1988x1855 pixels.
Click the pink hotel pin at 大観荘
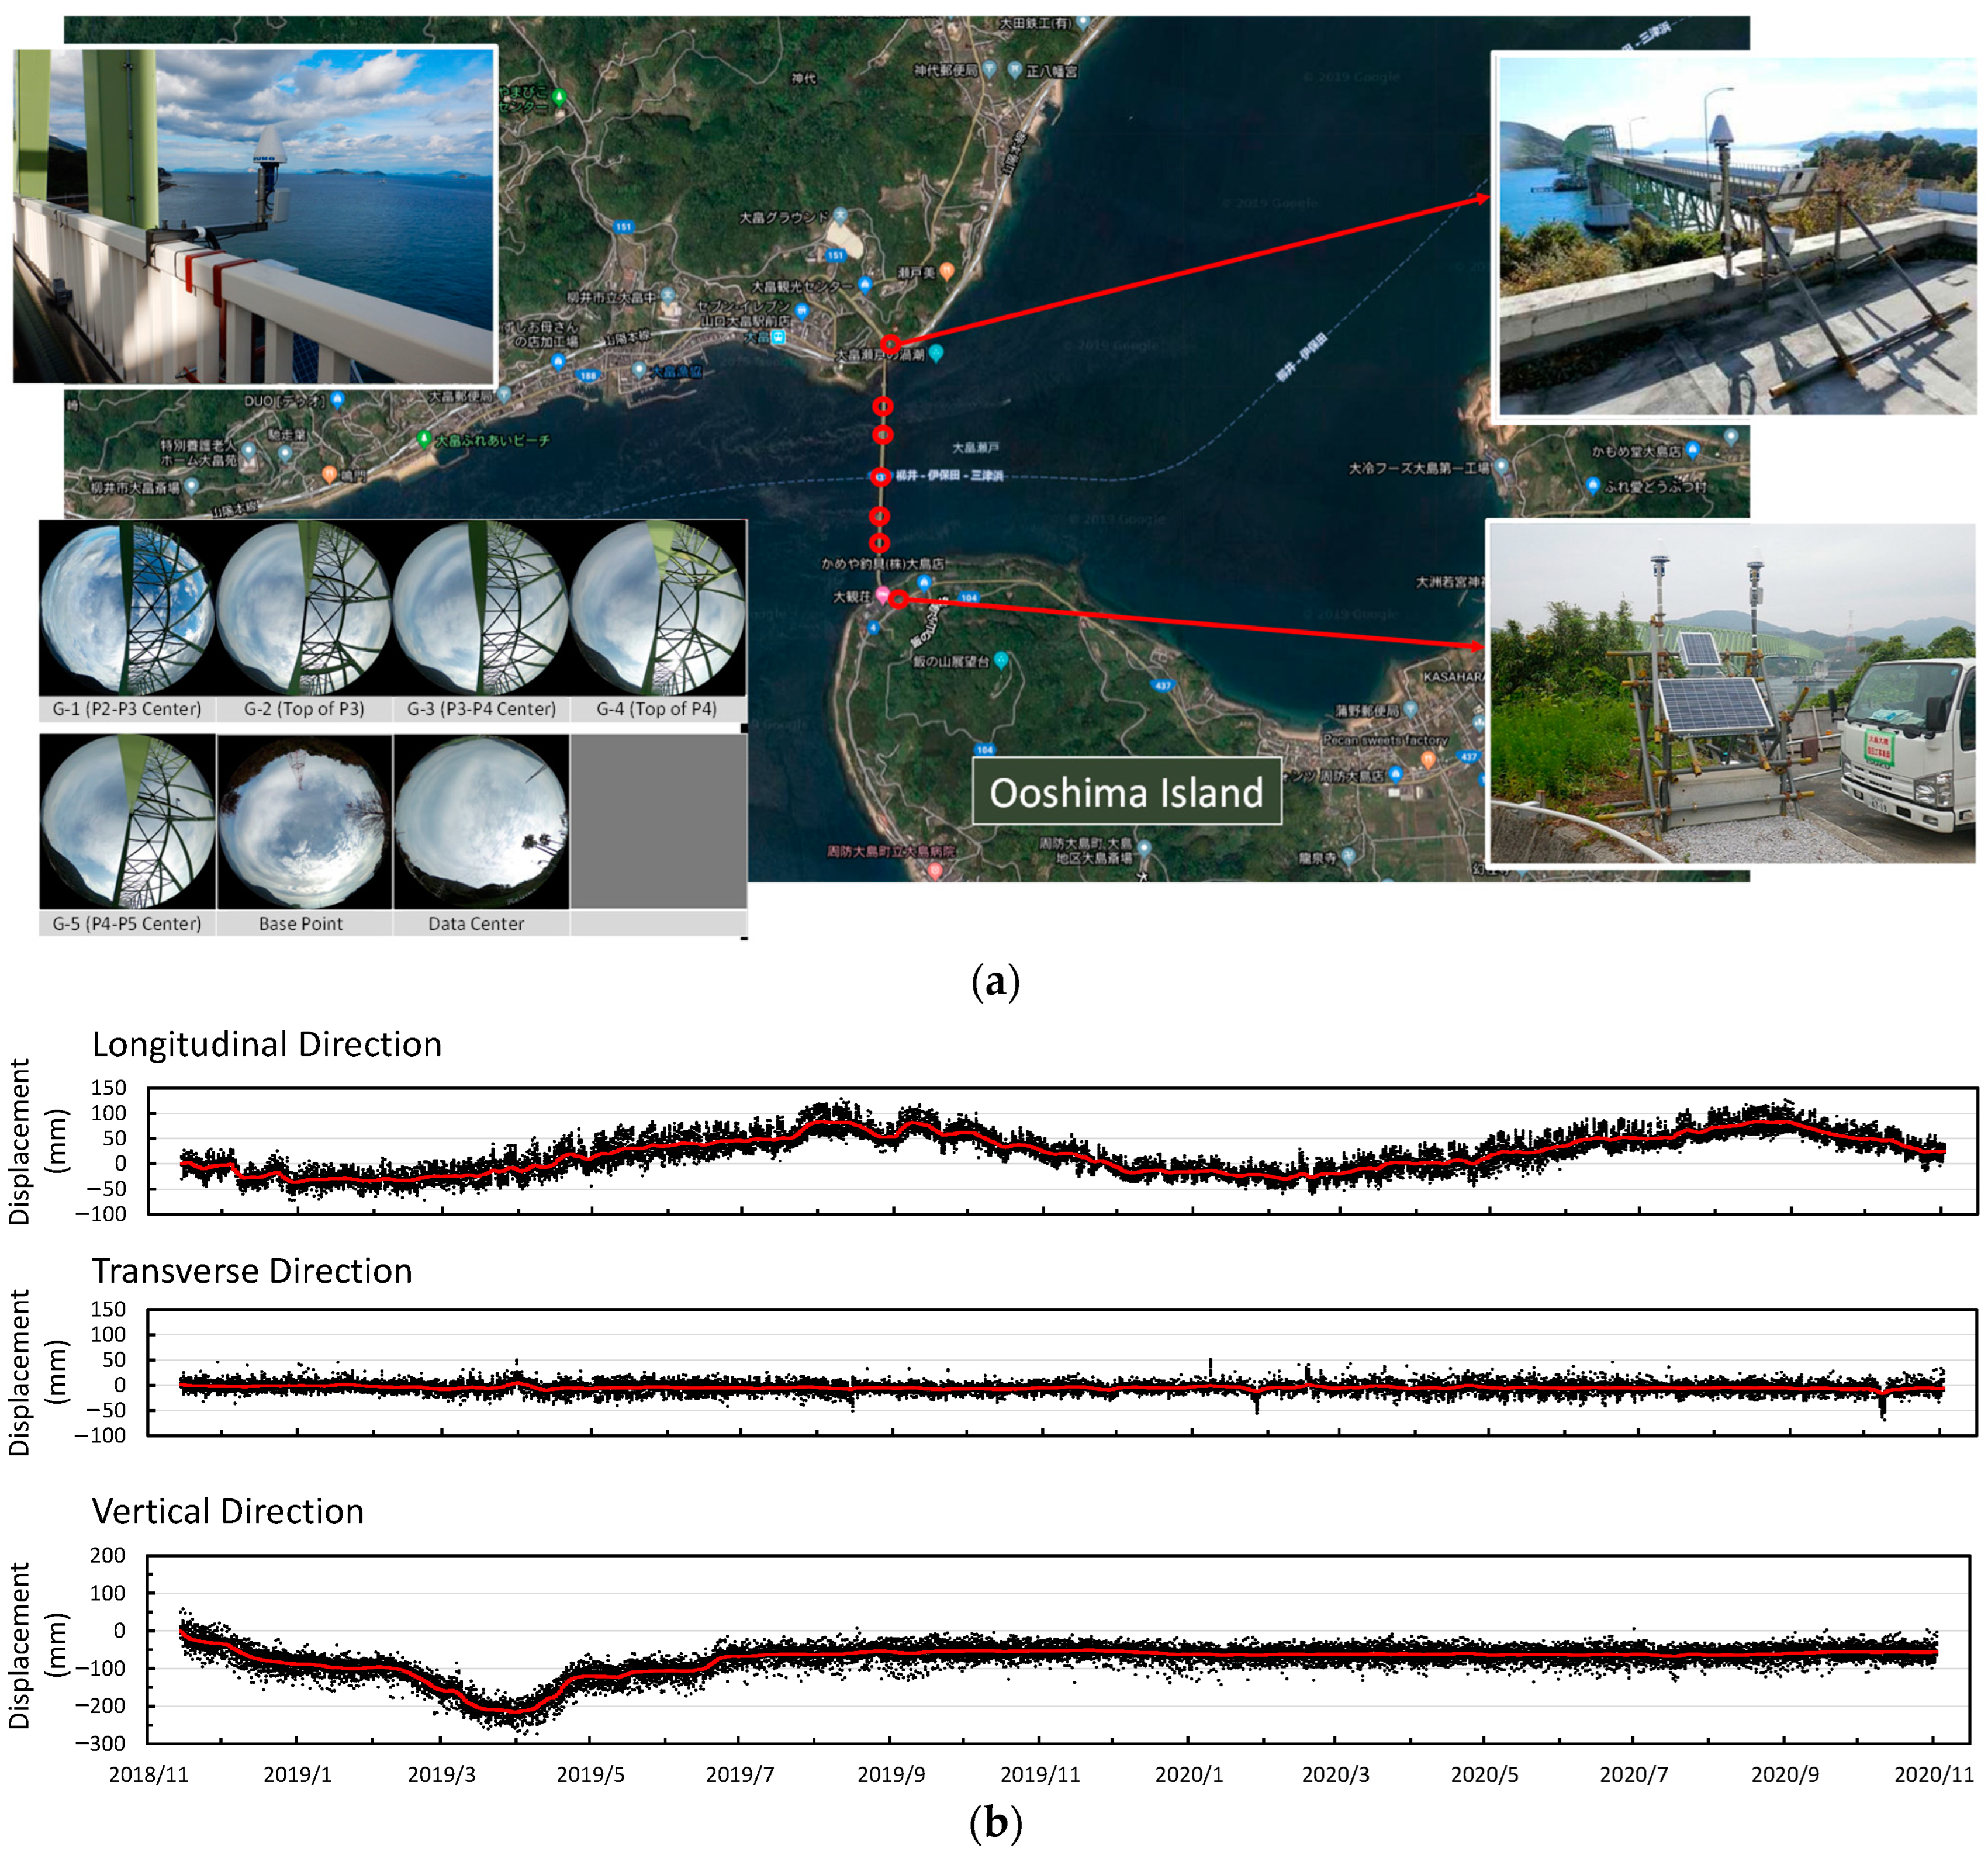click(x=882, y=594)
